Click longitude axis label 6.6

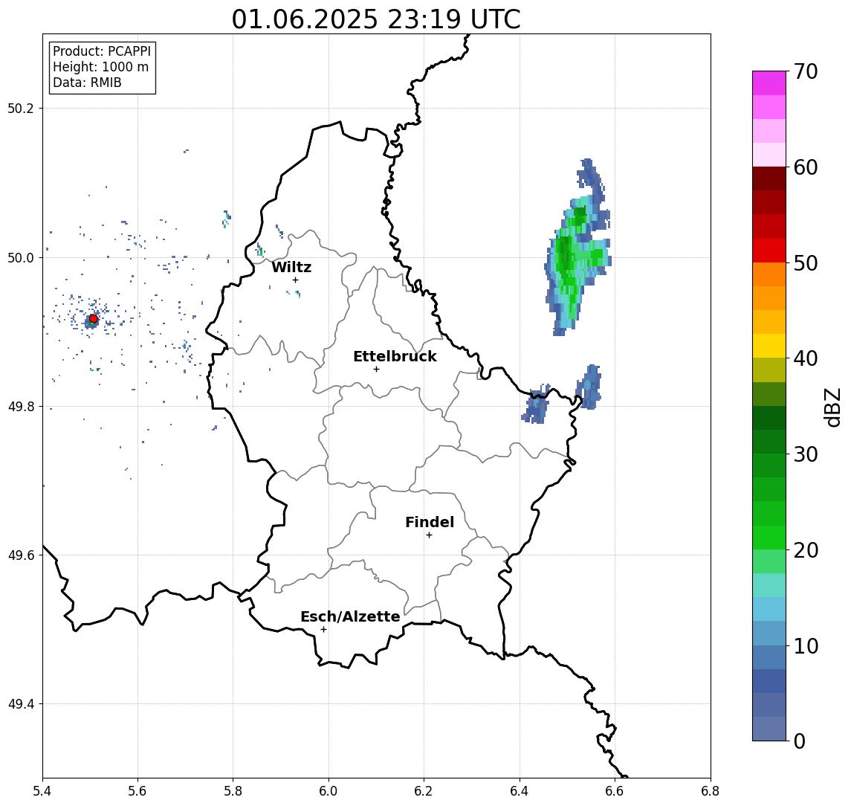[615, 791]
